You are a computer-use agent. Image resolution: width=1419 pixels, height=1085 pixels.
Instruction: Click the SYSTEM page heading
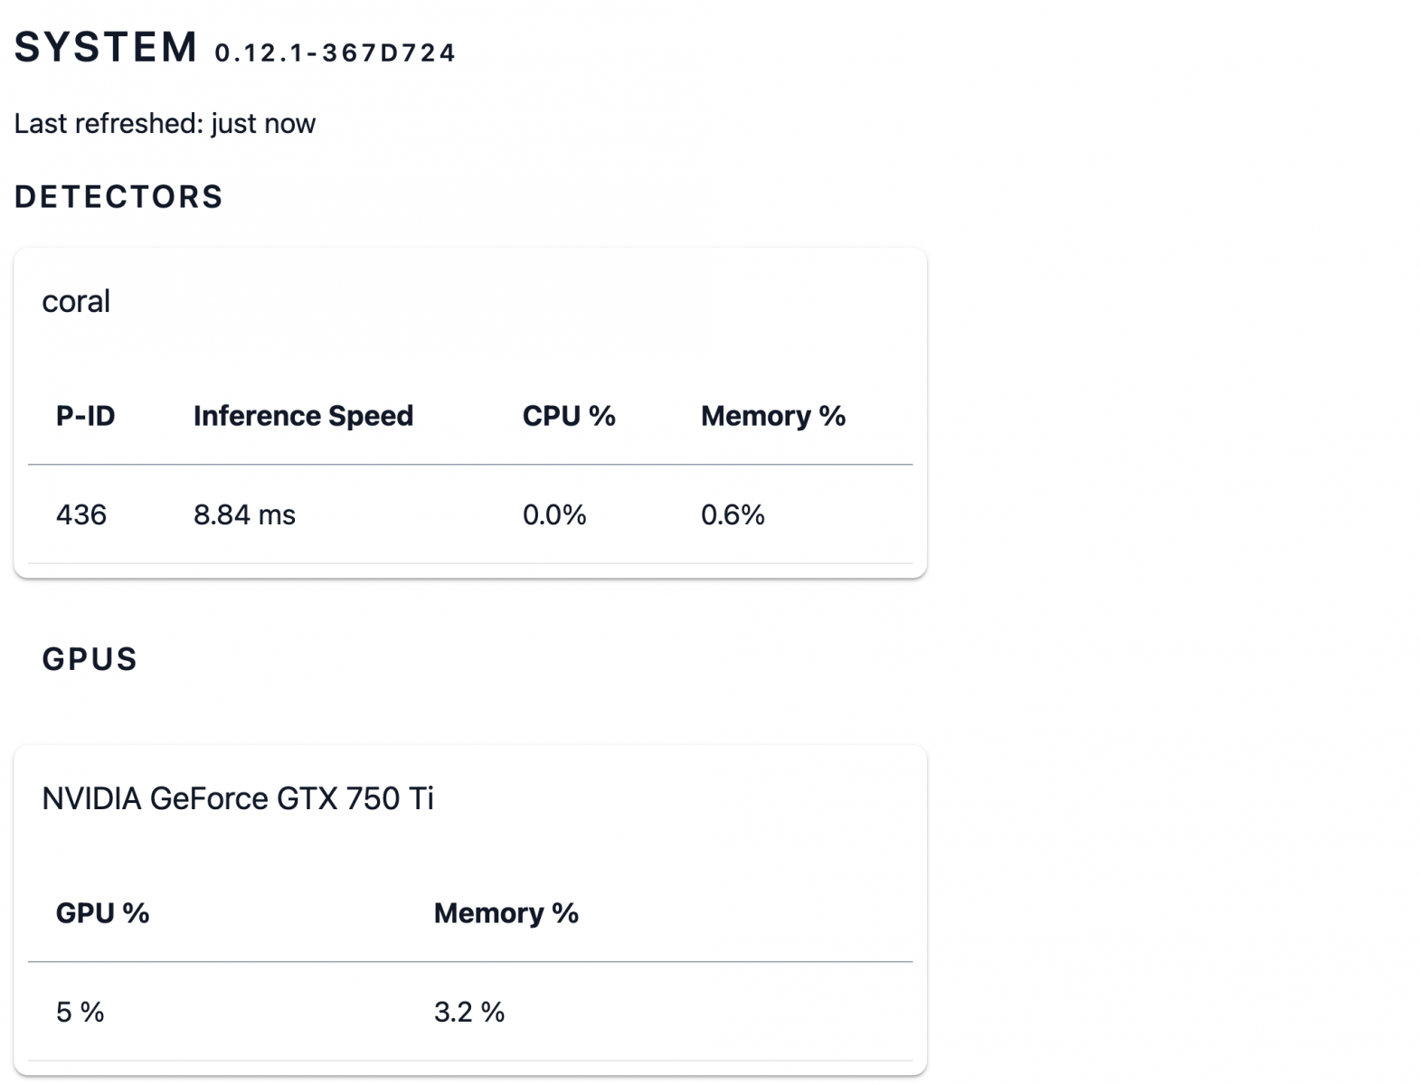[106, 47]
